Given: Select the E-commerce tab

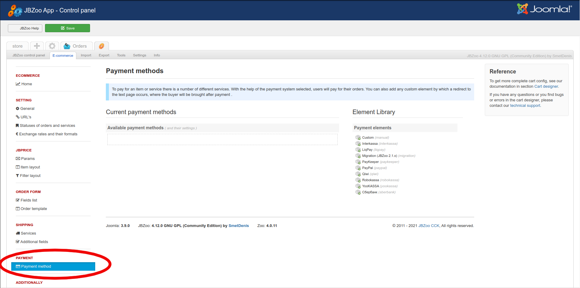Looking at the screenshot, I should pos(63,56).
